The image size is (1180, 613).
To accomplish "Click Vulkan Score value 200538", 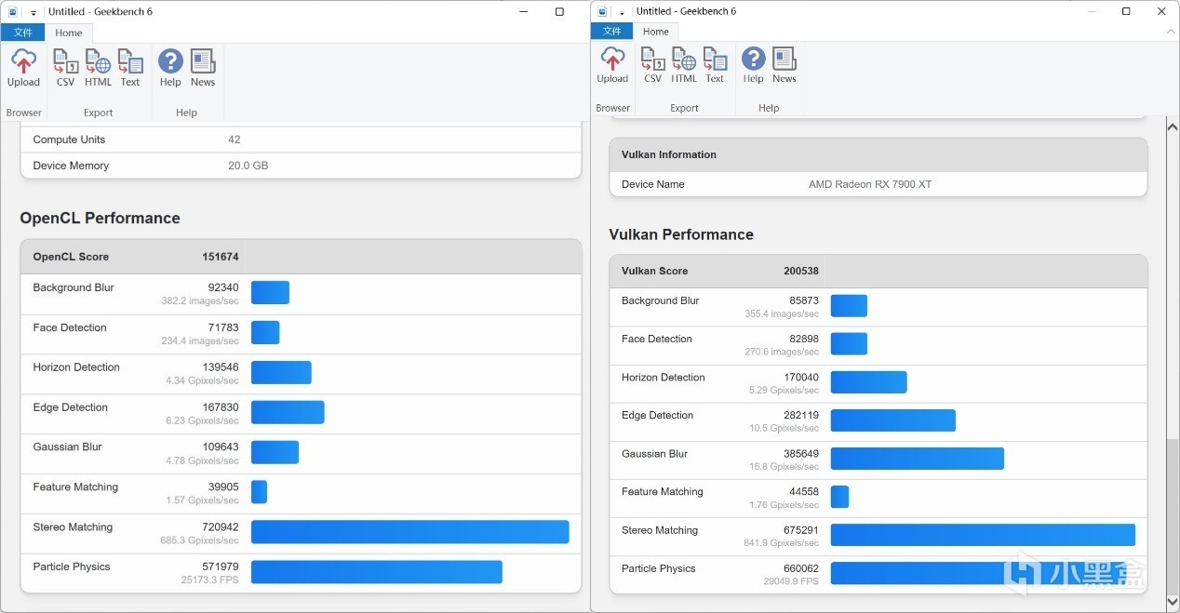I will point(801,271).
